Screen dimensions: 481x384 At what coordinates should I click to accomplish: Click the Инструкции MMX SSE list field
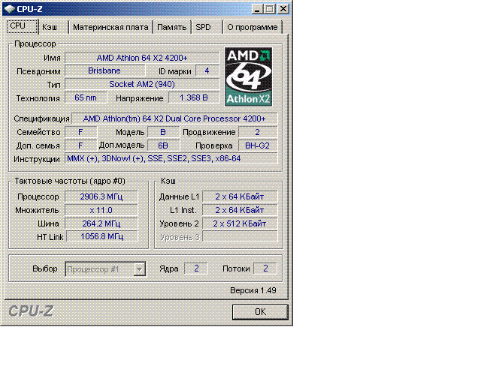click(171, 158)
